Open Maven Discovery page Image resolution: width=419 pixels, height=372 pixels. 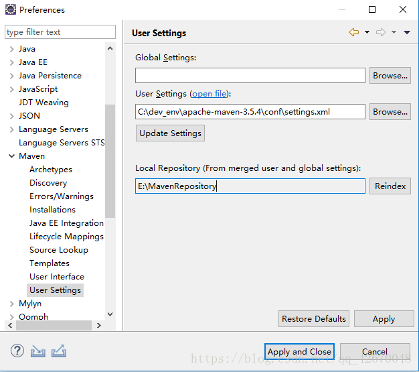(48, 183)
